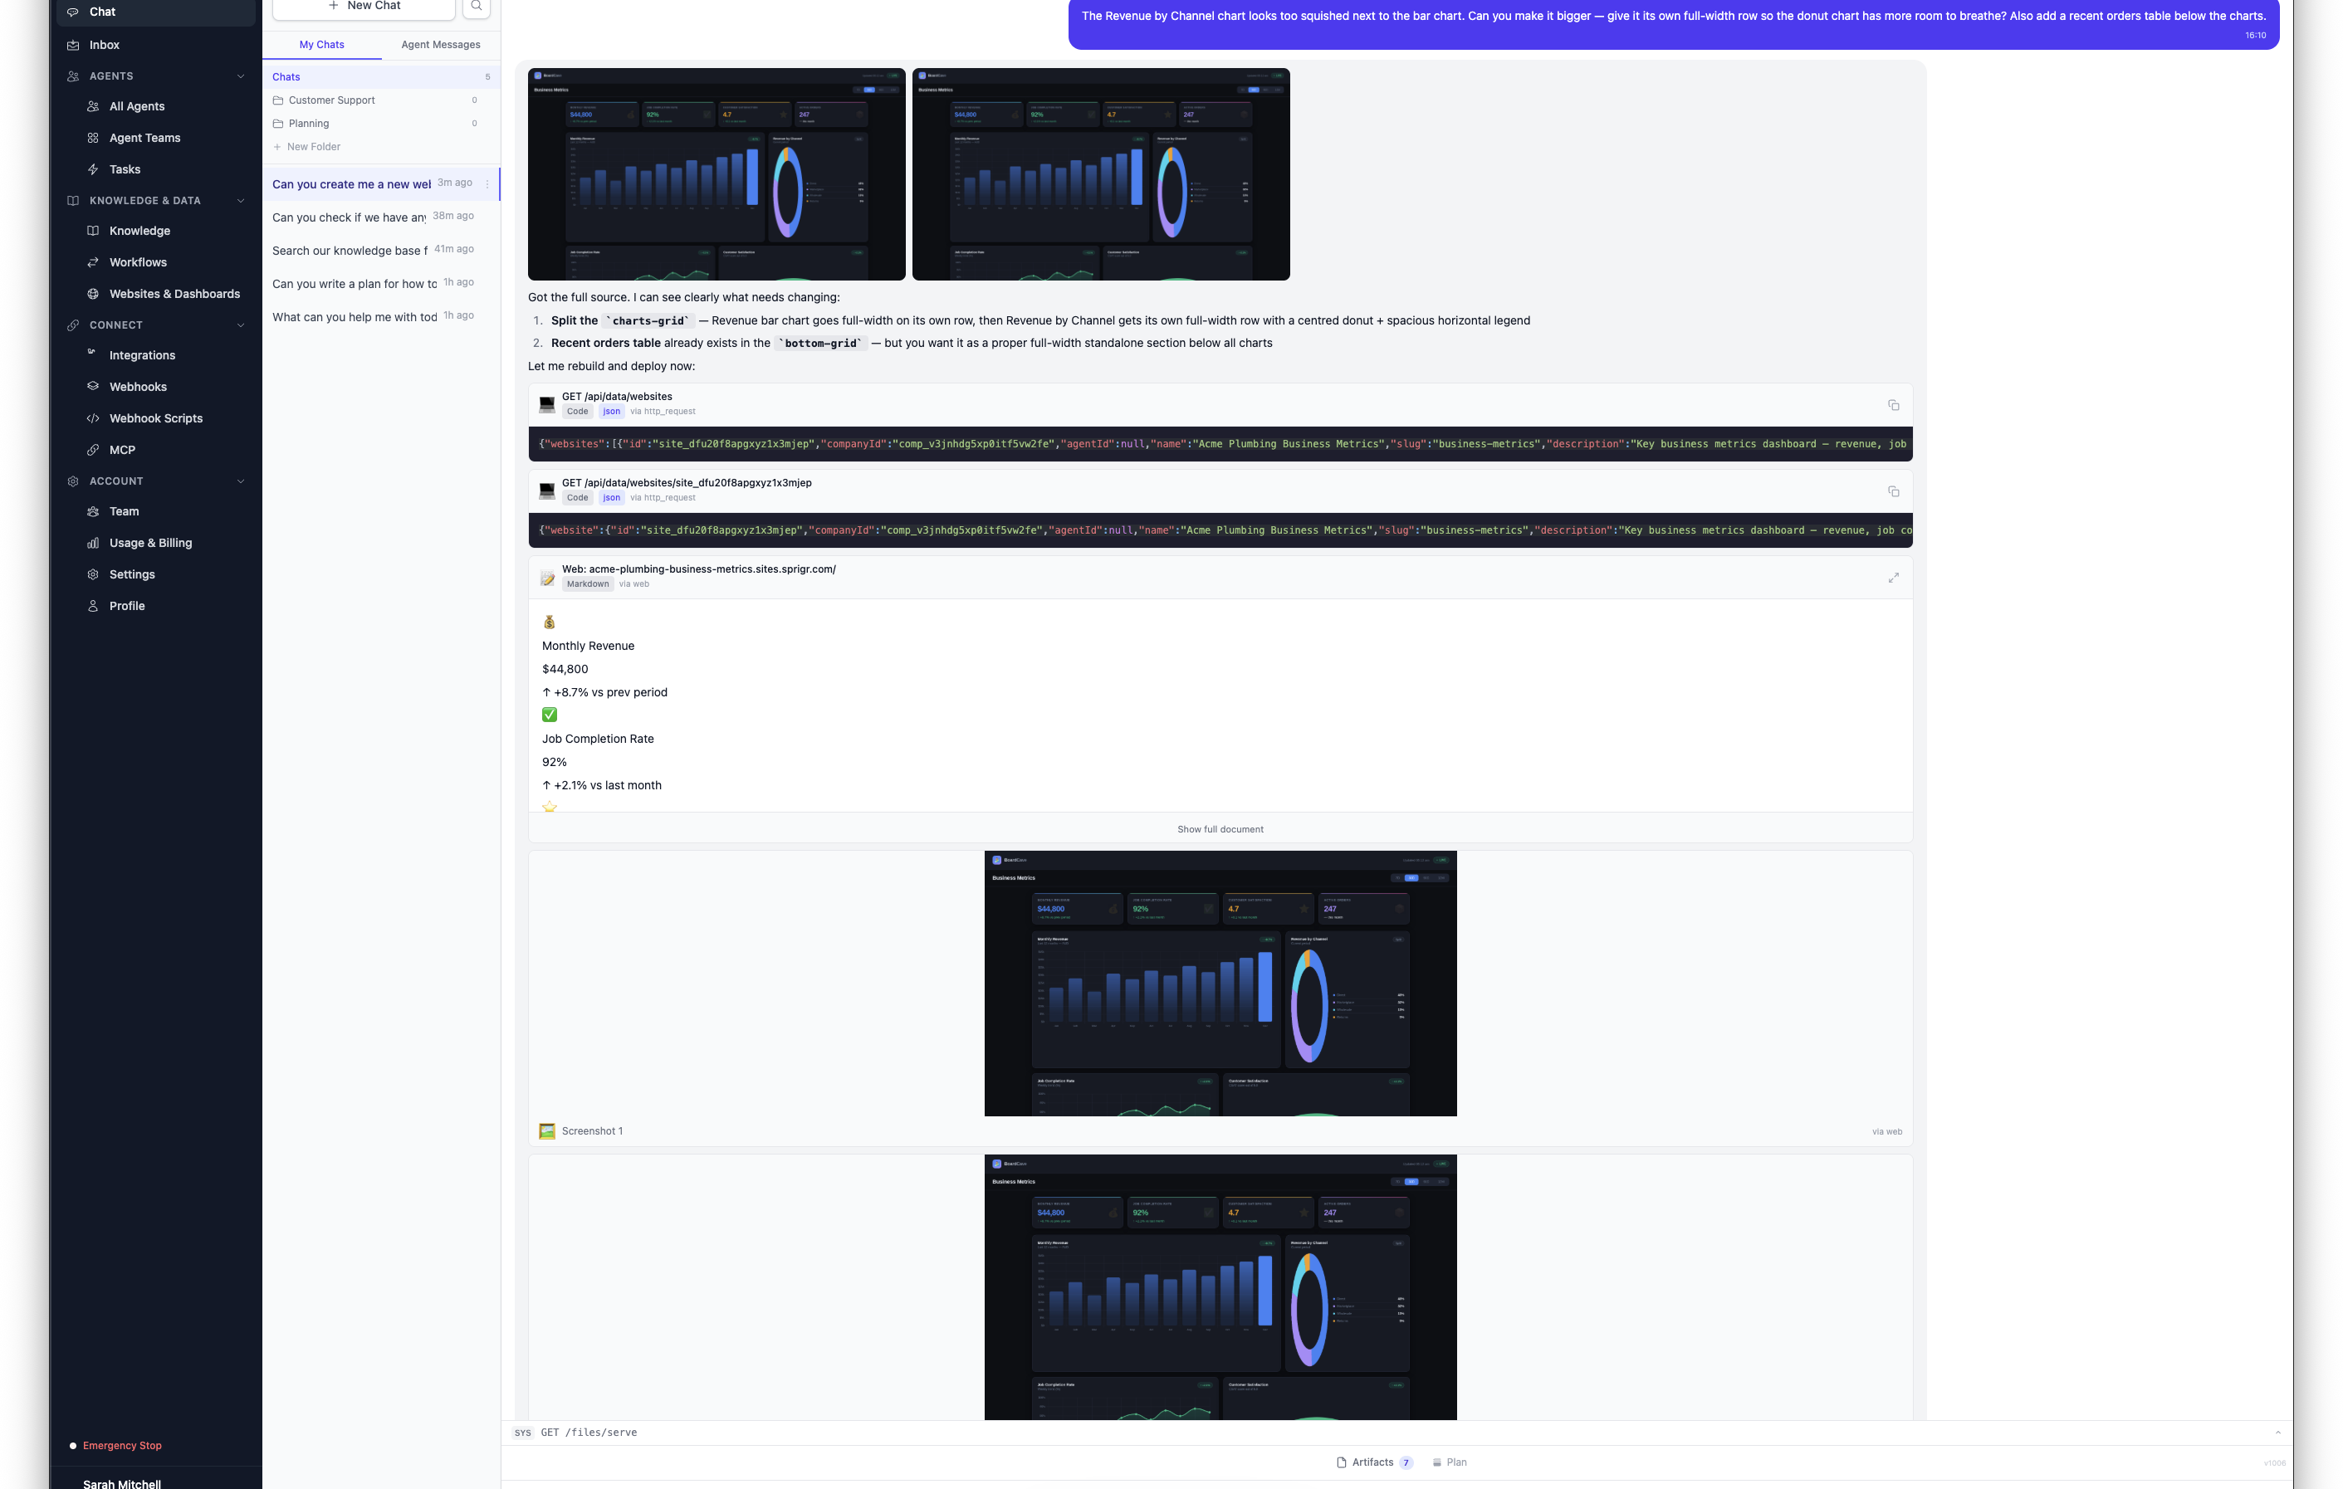Switch to the Agent Messages tab
Viewport: 2343px width, 1489px height.
pos(440,45)
